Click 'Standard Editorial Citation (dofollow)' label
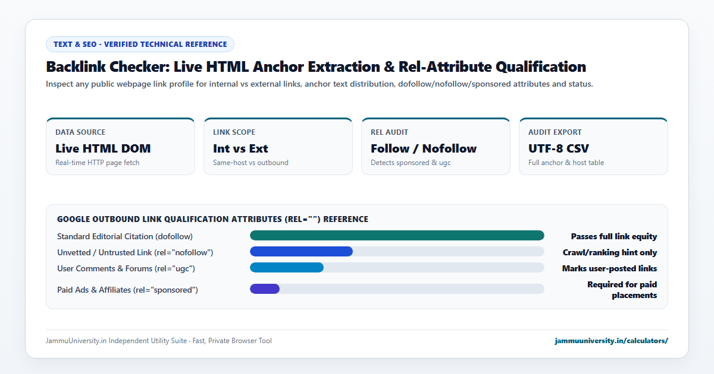The width and height of the screenshot is (714, 374). [x=125, y=236]
